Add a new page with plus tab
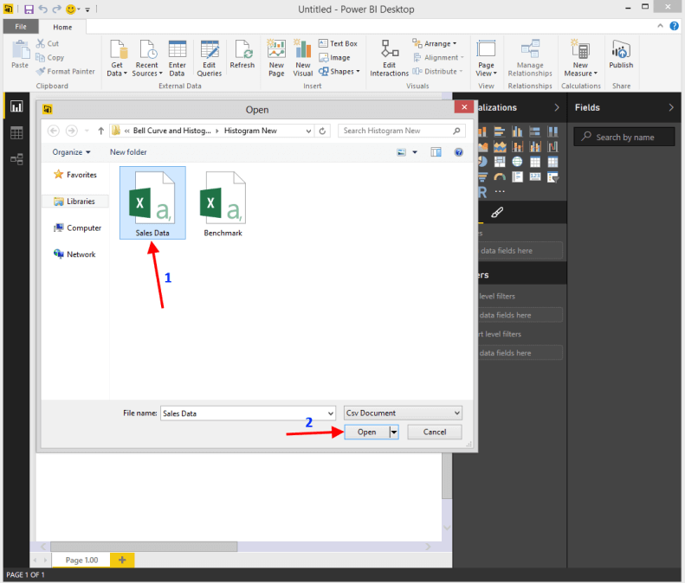This screenshot has width=685, height=583. click(122, 561)
